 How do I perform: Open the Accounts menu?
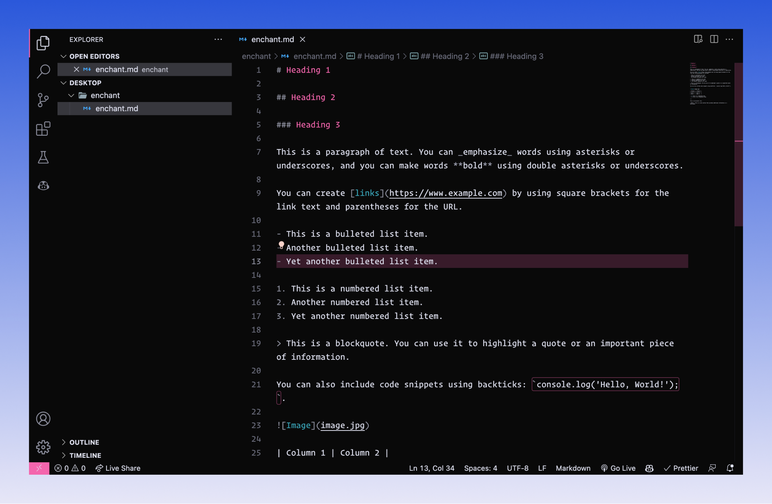pyautogui.click(x=43, y=419)
